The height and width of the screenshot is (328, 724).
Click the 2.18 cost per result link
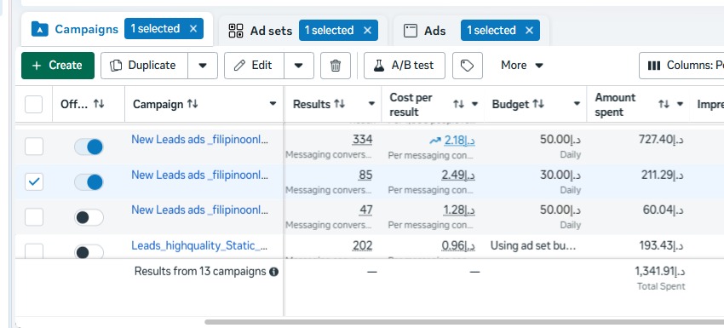[459, 140]
